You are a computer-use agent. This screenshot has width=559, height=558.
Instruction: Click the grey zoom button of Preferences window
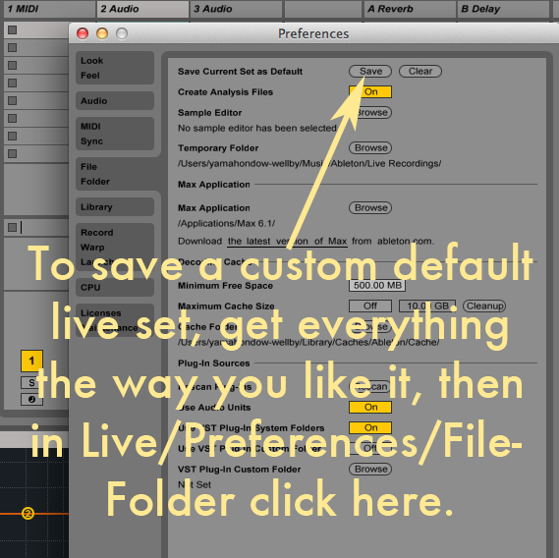[122, 33]
